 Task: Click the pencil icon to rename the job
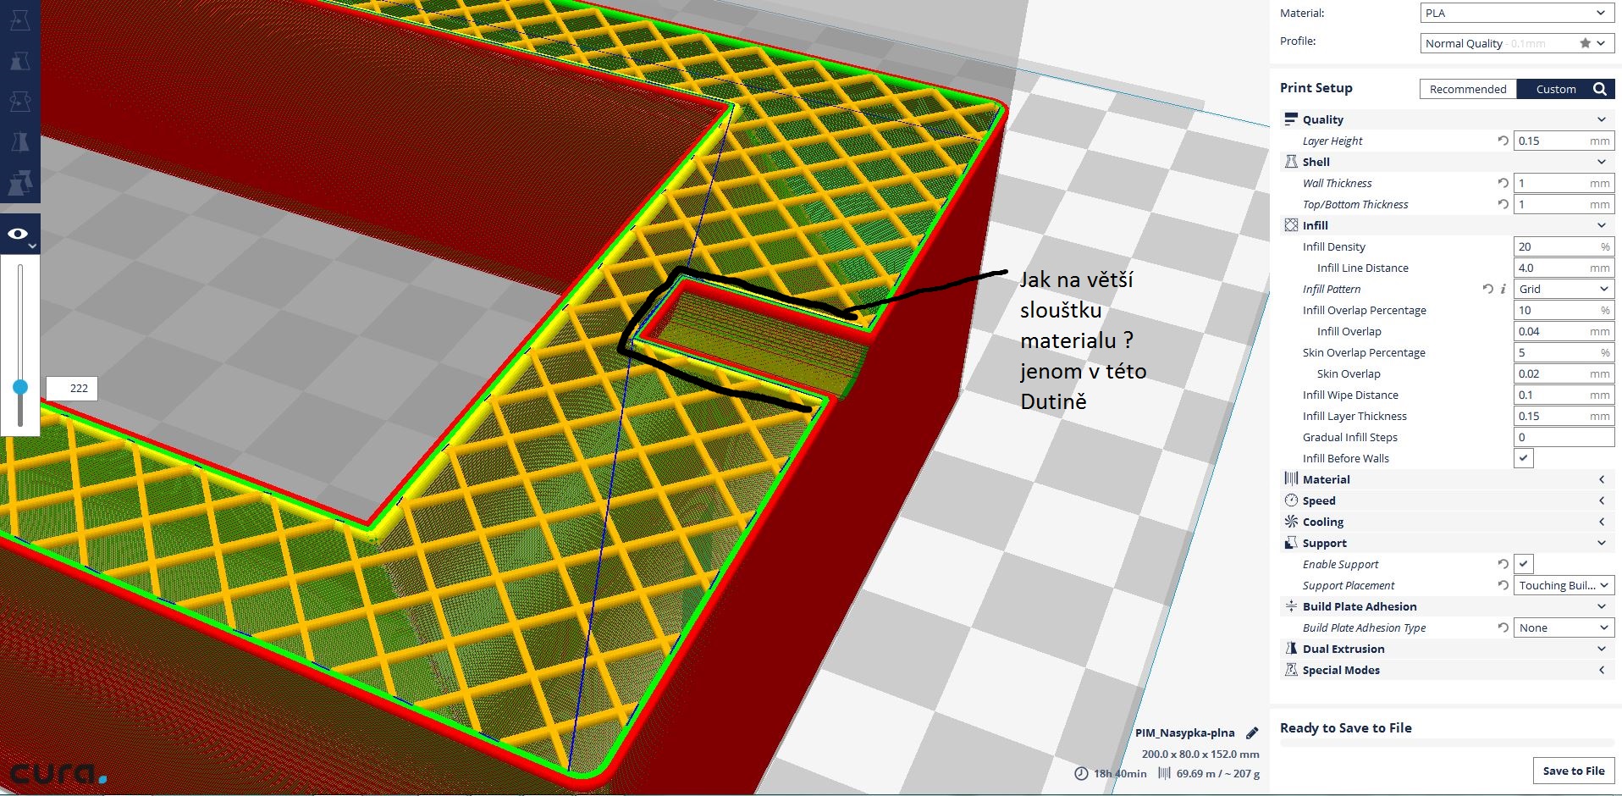(1252, 733)
